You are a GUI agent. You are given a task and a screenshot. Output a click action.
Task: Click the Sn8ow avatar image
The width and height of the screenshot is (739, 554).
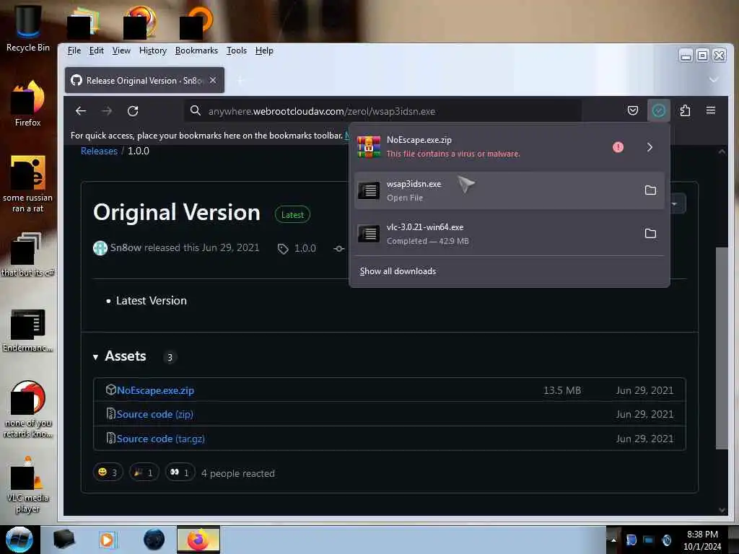[x=100, y=248]
